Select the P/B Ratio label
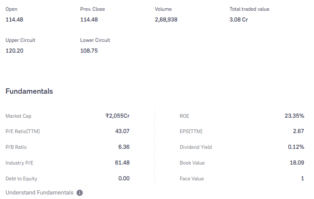 (x=16, y=147)
